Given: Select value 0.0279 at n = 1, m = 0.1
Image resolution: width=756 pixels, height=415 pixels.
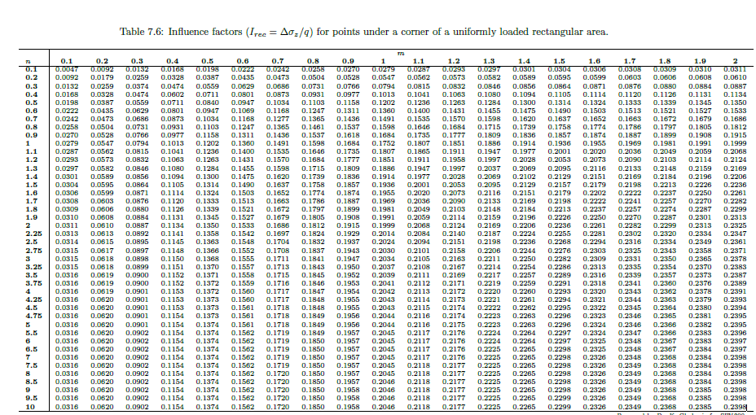Looking at the screenshot, I should [x=67, y=143].
